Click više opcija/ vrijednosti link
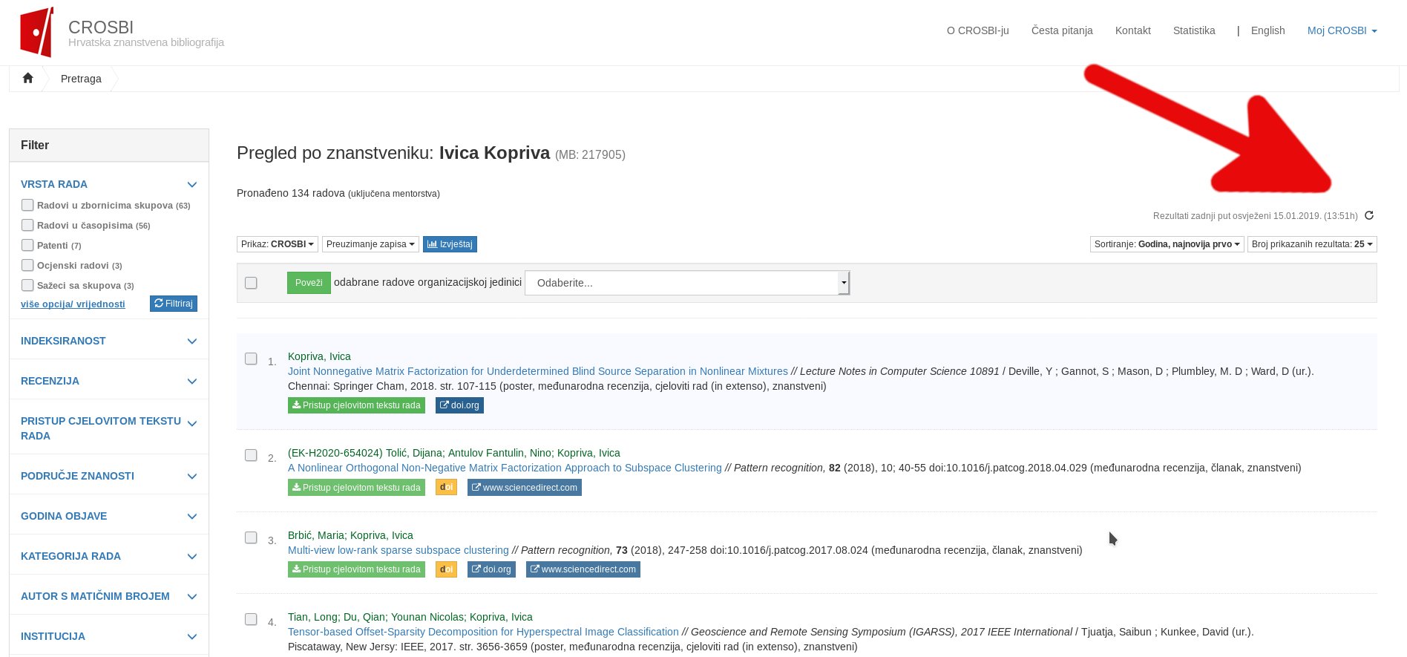This screenshot has width=1407, height=657. click(73, 304)
